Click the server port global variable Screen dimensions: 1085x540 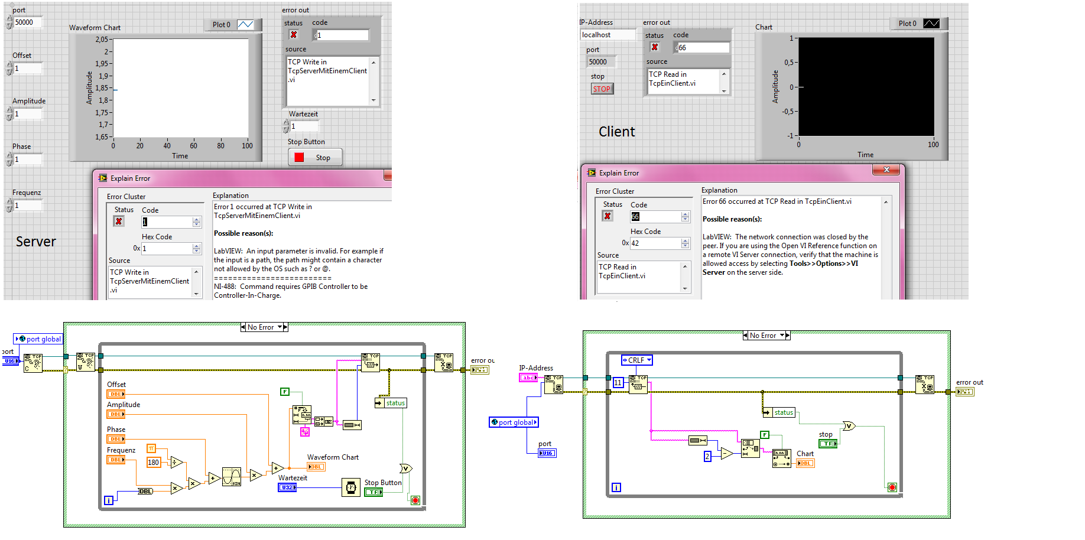coord(38,339)
